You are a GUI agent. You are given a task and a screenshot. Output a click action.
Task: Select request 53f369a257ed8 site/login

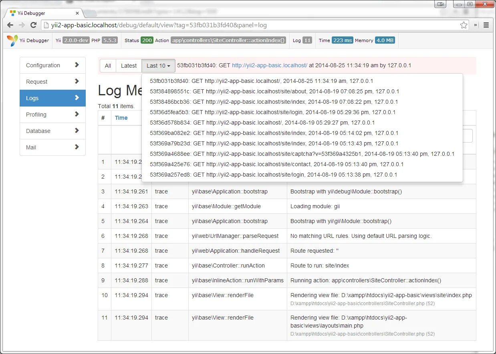point(302,175)
